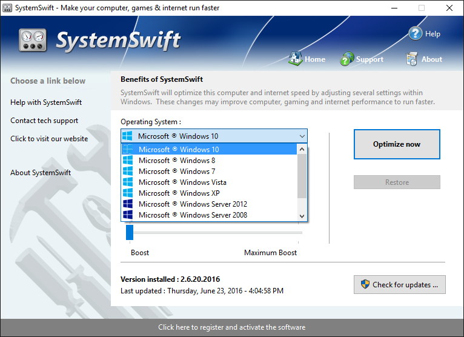Click the dropdown list scrollbar thumb
This screenshot has height=337, width=464.
click(x=302, y=176)
